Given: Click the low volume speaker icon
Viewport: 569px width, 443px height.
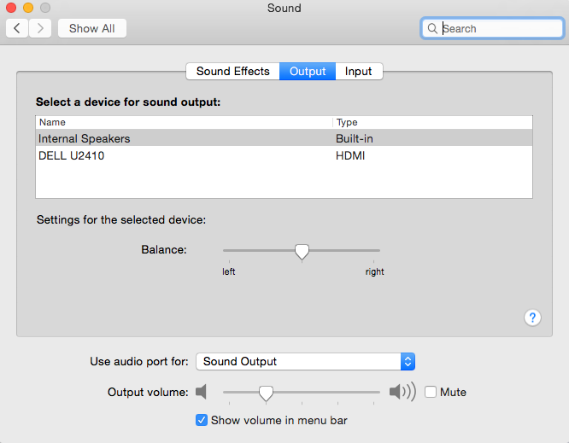Looking at the screenshot, I should (201, 392).
